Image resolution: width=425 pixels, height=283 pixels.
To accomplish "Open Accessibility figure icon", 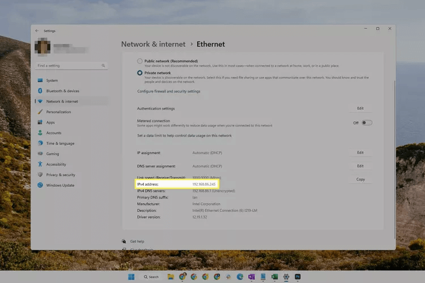I will coord(40,164).
